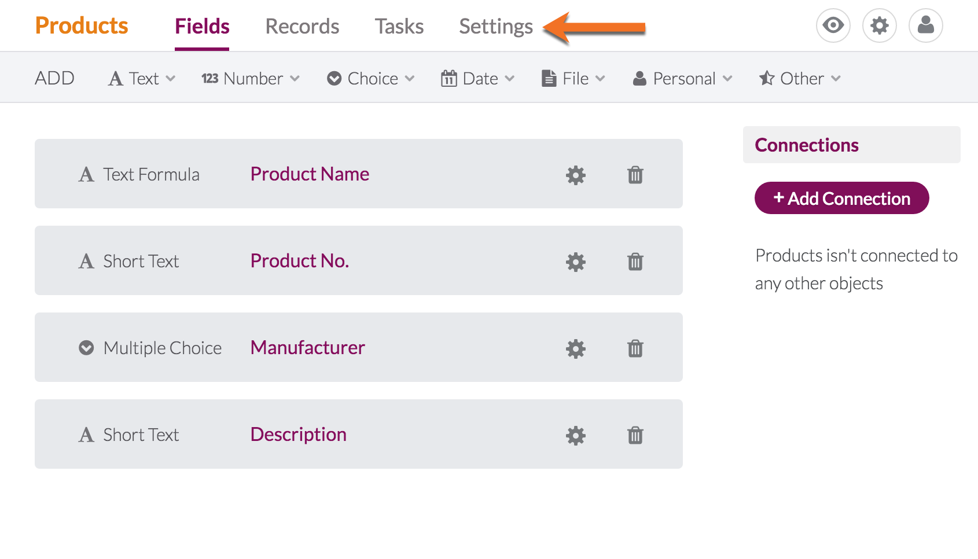Click Short Text type icon on Description row

(86, 435)
